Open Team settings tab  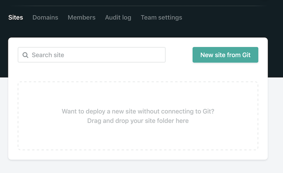point(161,18)
